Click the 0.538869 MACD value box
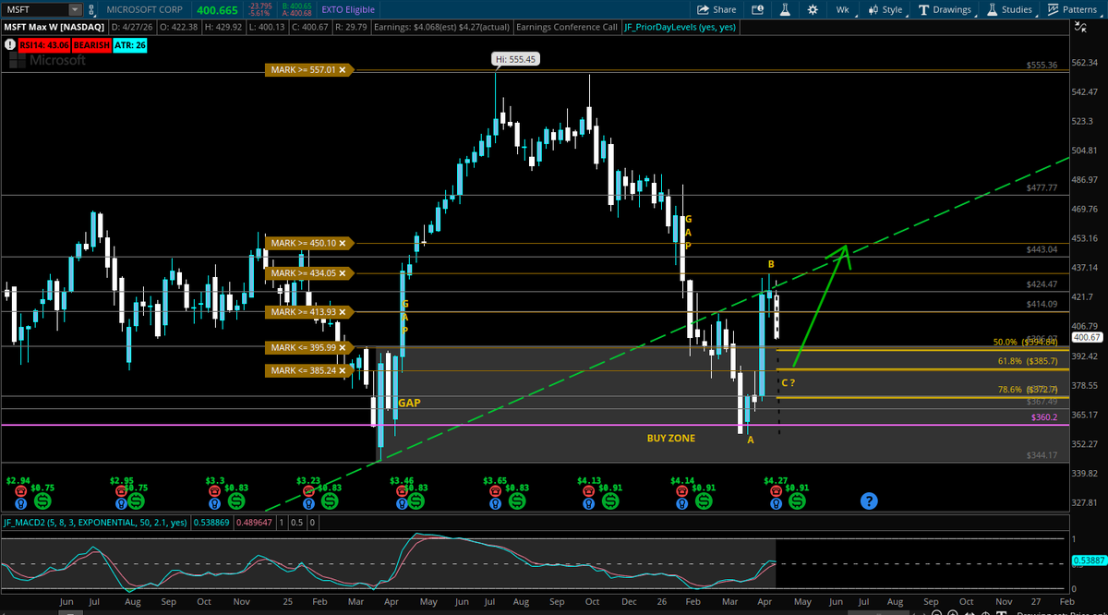This screenshot has width=1108, height=615. tap(213, 522)
